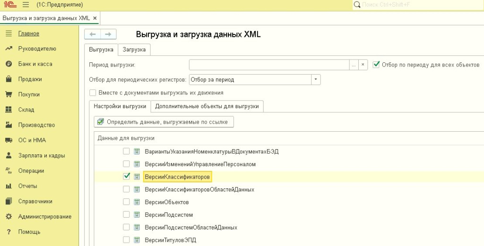This screenshot has height=246, width=484.
Task: Open the Администрирование section
Action: tap(45, 216)
